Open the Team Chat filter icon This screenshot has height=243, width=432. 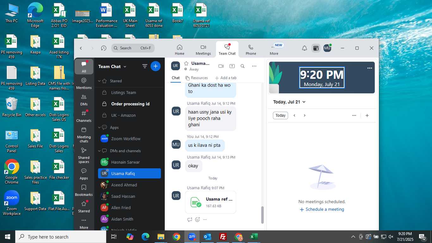pyautogui.click(x=145, y=66)
